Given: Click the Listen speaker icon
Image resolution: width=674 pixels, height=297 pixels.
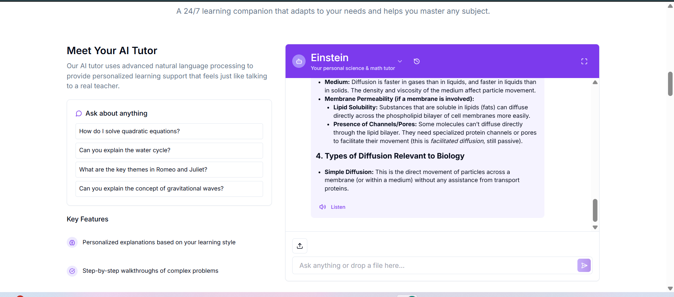Looking at the screenshot, I should point(322,207).
